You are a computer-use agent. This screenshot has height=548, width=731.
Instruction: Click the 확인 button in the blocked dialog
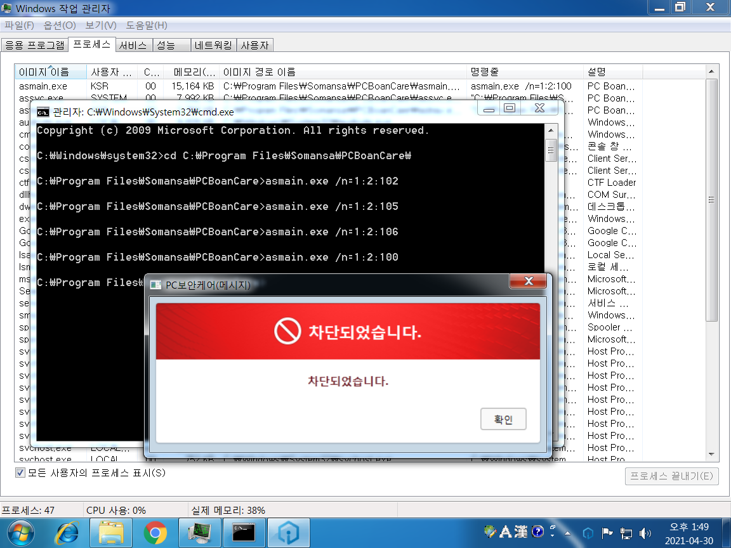coord(503,419)
